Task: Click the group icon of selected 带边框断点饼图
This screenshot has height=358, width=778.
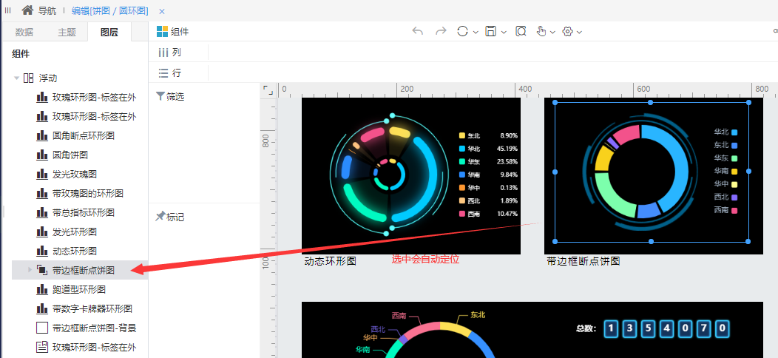Action: [x=42, y=270]
